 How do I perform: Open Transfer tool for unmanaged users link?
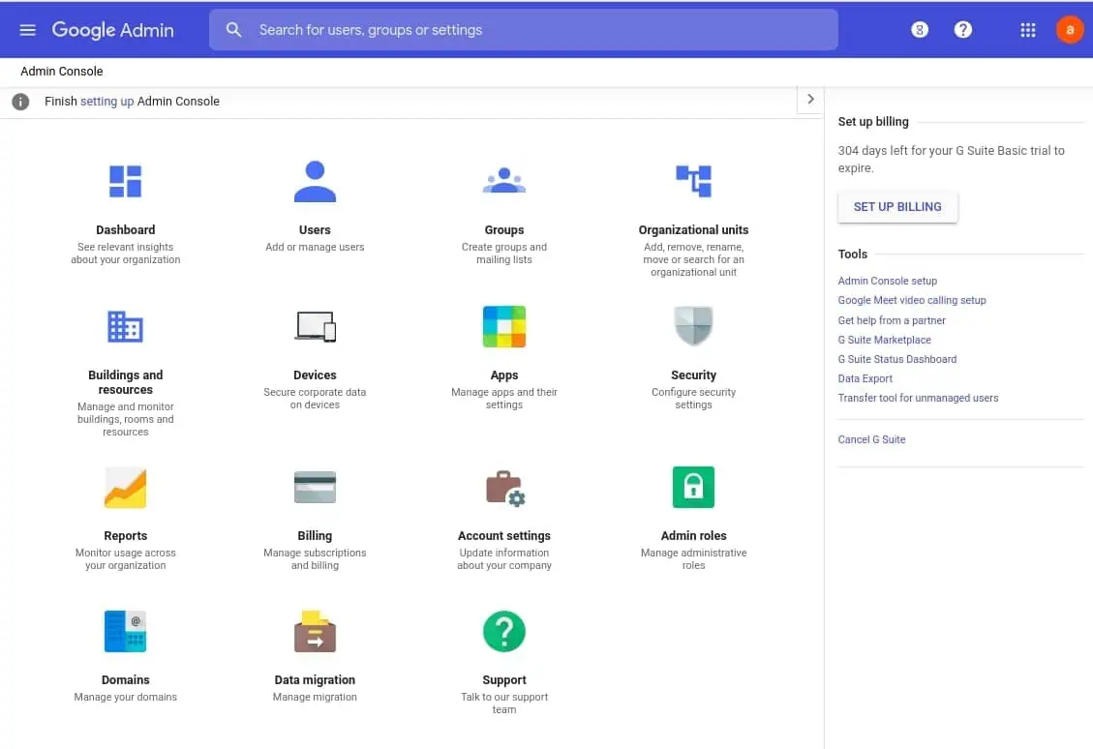pos(918,399)
